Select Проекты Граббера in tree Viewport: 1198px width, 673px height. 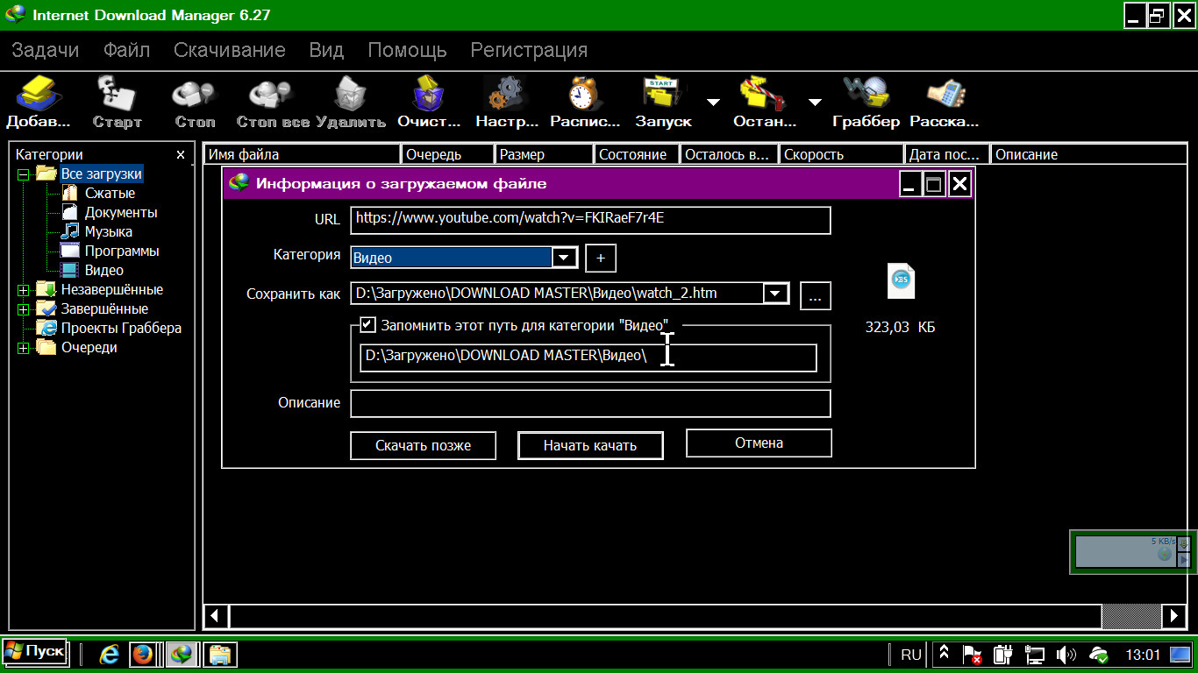point(121,329)
